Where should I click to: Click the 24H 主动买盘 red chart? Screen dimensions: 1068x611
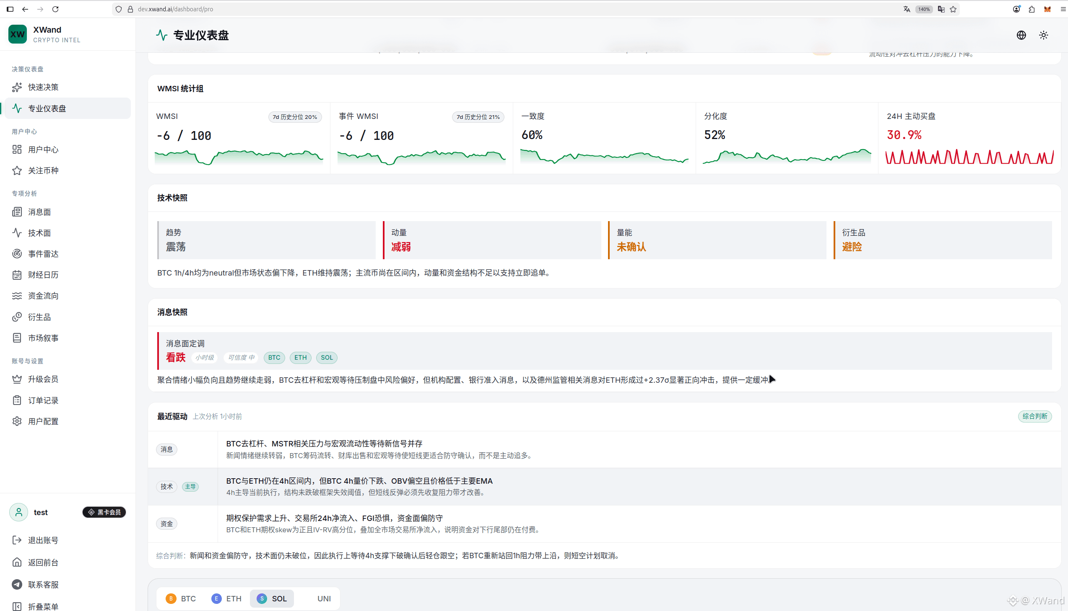point(969,157)
